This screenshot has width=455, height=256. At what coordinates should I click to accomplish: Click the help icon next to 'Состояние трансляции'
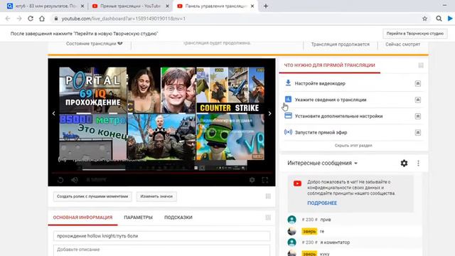(120, 43)
